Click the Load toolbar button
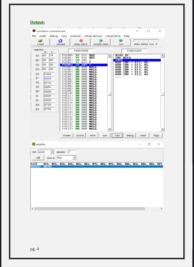Viewport: 194px width, 267px height. coord(40,42)
